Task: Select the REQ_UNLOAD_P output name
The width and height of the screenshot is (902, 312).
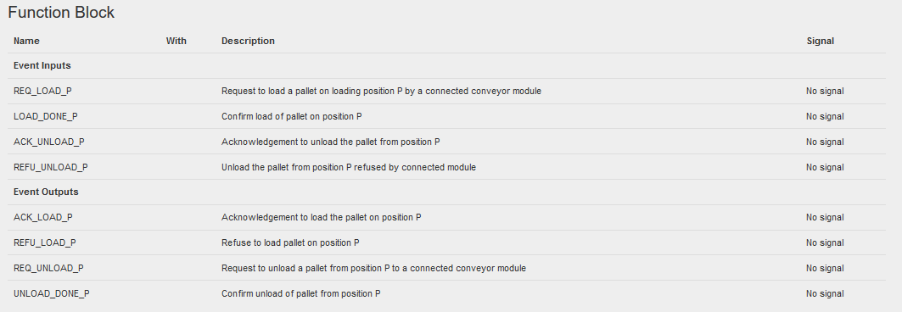Action: point(49,268)
